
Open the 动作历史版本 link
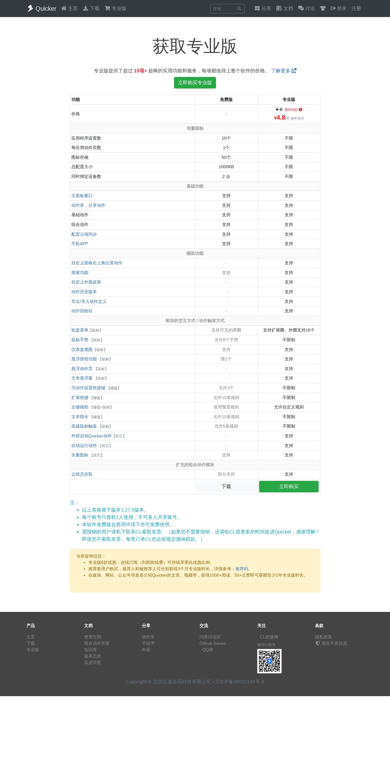click(x=84, y=292)
